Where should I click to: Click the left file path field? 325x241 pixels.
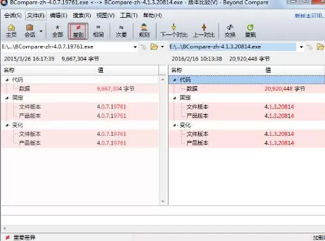tap(66, 47)
